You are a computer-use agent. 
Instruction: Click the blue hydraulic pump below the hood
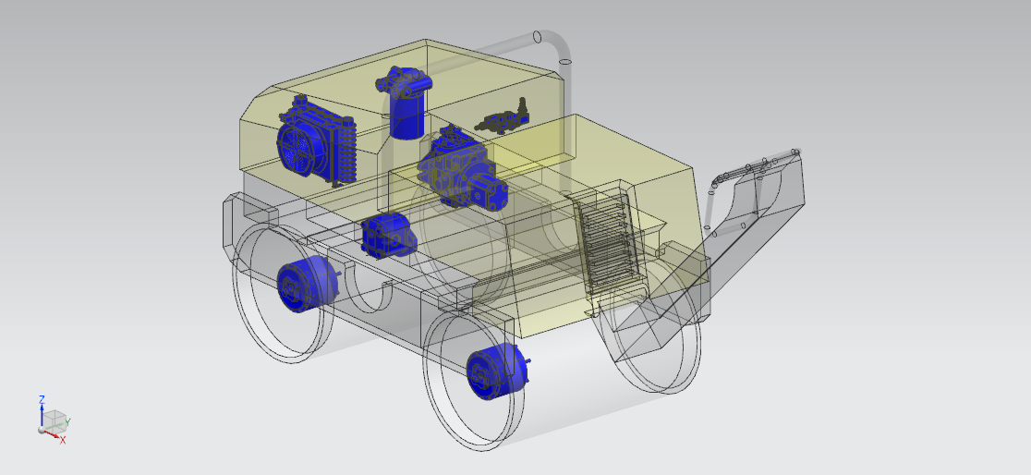(x=387, y=235)
